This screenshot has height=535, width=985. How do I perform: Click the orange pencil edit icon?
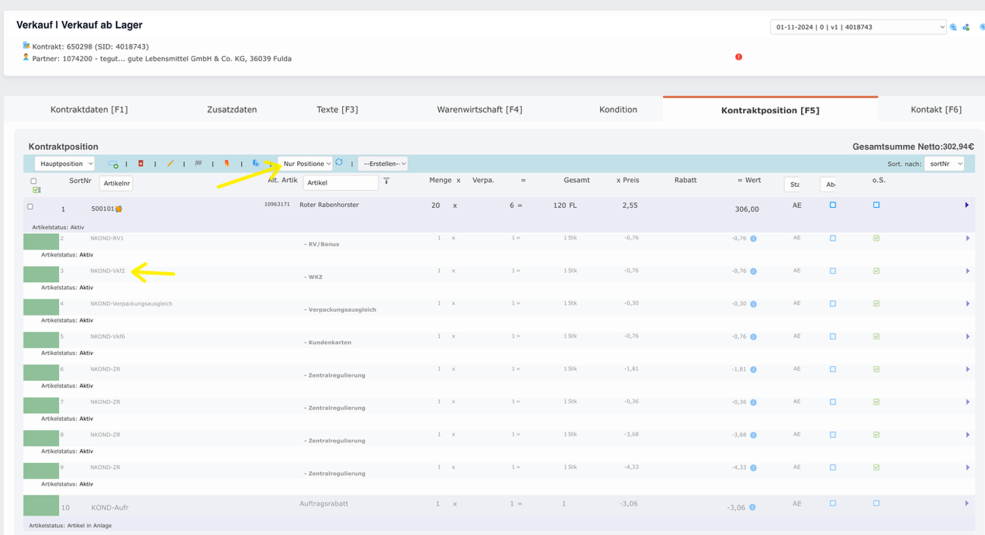170,164
